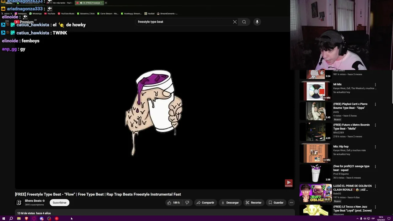Screen dimensions: 393x221
Task: Switch the ESP keyboard language indicator
Action: 373,219
